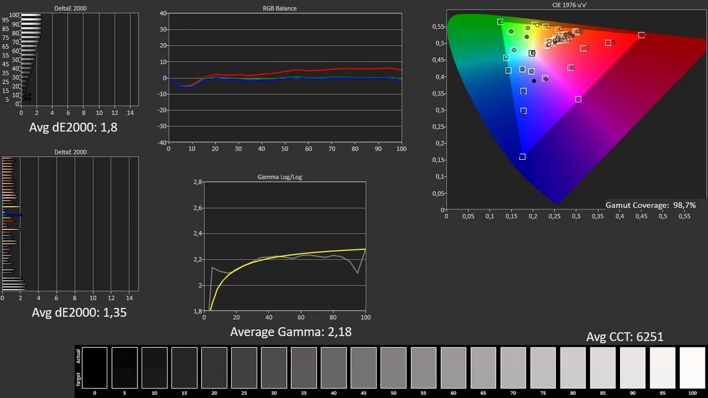
Task: Select the 15 grayscale swatch
Action: (185, 367)
